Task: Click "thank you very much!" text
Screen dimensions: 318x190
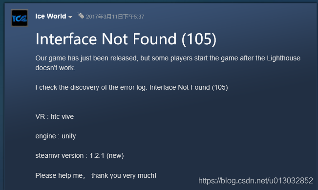Action: point(124,175)
